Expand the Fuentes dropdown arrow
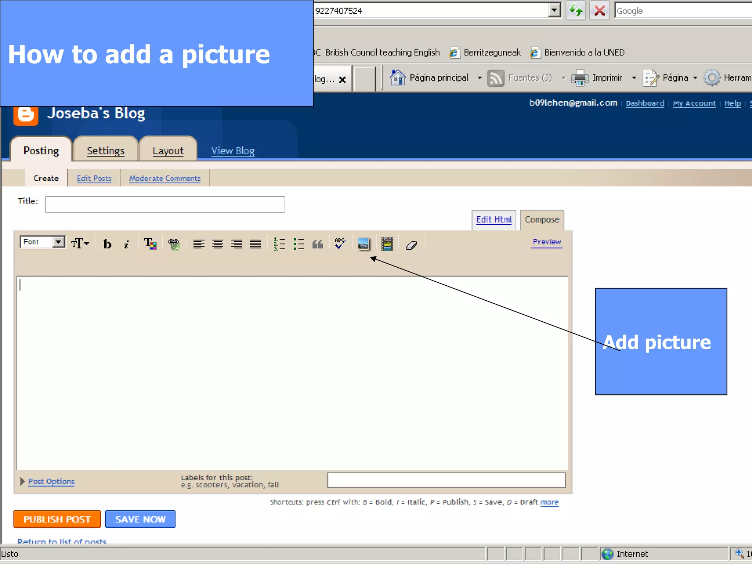The image size is (752, 564). tap(564, 78)
